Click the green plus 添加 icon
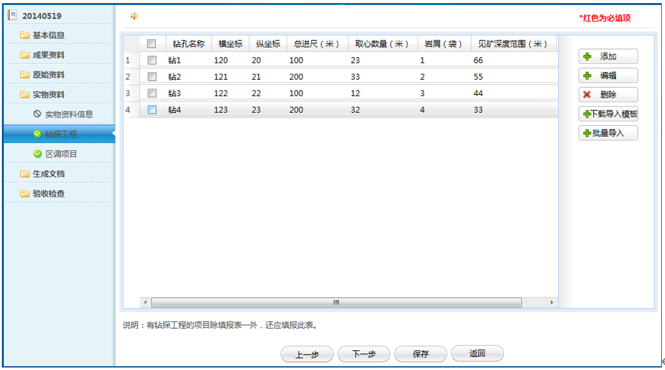The height and width of the screenshot is (370, 665). (x=587, y=56)
